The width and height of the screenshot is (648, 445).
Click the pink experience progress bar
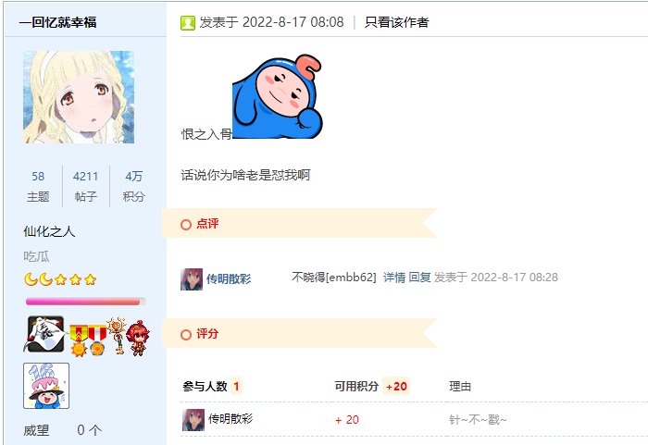pos(85,302)
